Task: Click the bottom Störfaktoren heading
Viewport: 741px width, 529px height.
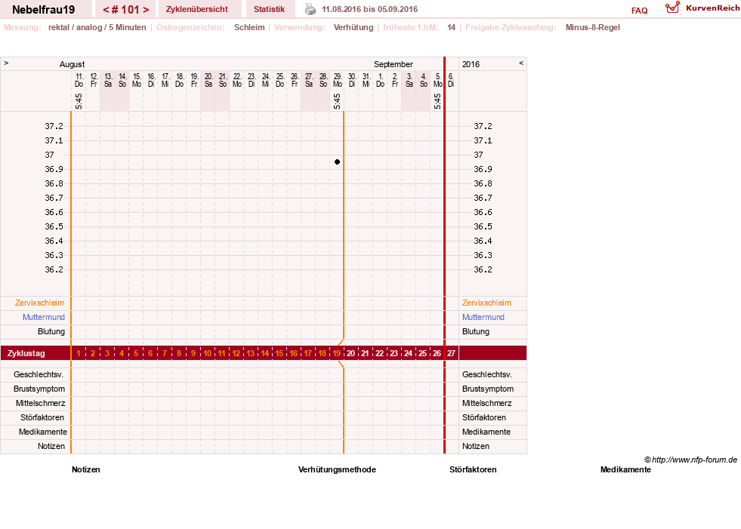Action: pos(473,469)
